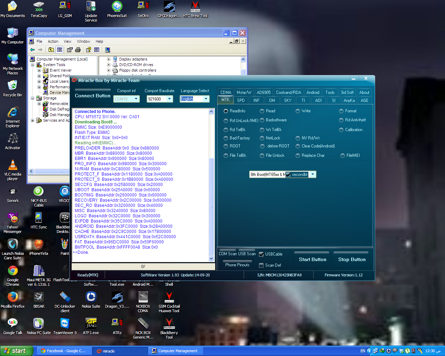Open the Window menu in Computer Management
The height and width of the screenshot is (356, 445).
coord(83,41)
